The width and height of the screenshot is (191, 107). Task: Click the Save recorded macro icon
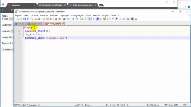click(x=127, y=19)
